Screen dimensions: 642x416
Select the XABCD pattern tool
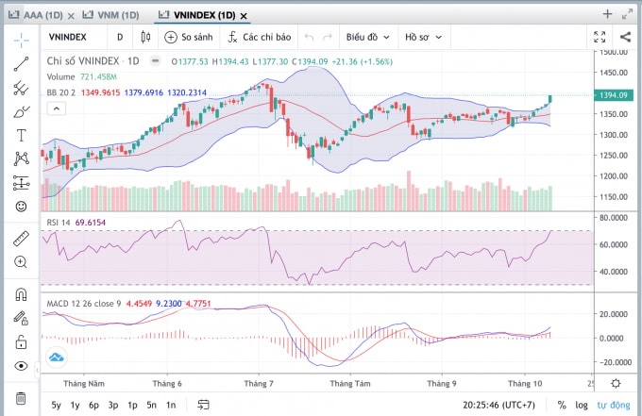click(21, 158)
